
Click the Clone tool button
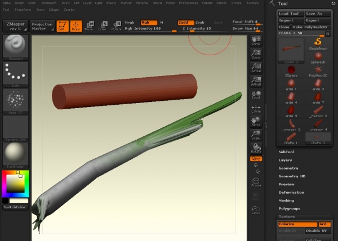point(284,28)
